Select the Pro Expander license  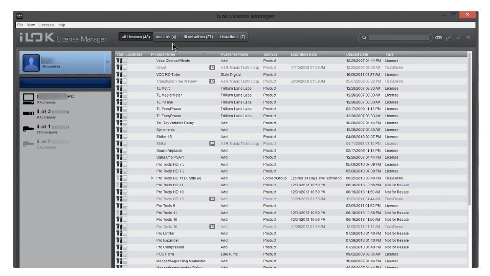[x=291, y=240]
